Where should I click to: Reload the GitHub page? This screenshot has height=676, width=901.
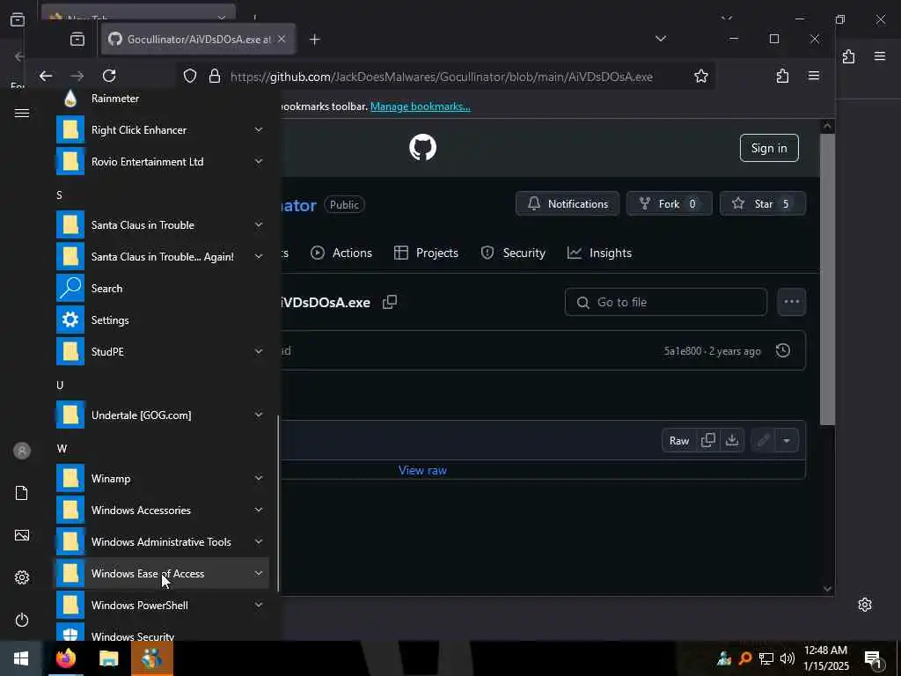coord(109,76)
